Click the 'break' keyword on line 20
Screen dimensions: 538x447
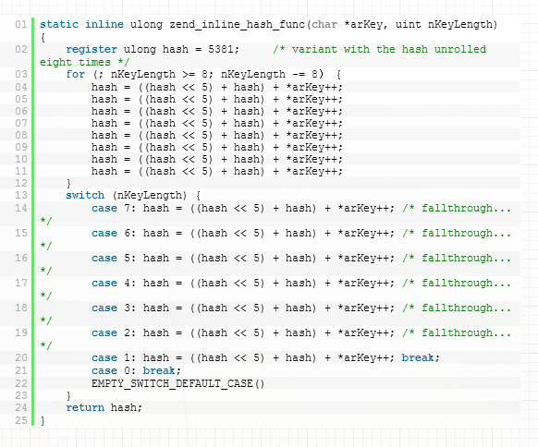(418, 357)
